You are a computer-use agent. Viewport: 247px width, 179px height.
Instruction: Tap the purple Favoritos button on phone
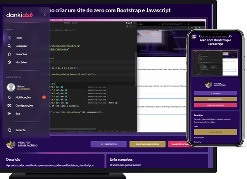(x=215, y=93)
